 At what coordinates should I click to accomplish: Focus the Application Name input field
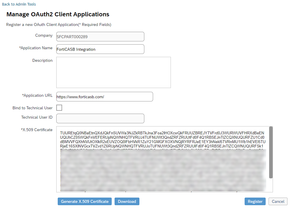(100, 49)
